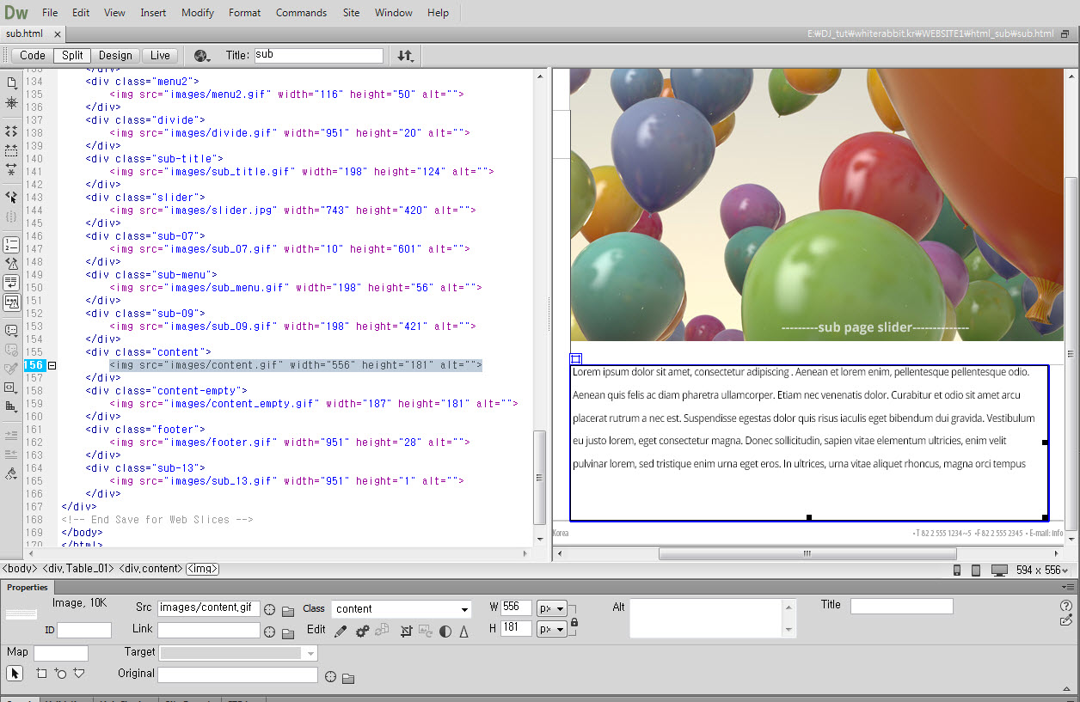Toggle the width-height constrain lock
Screen dimensions: 1080x702
point(574,622)
